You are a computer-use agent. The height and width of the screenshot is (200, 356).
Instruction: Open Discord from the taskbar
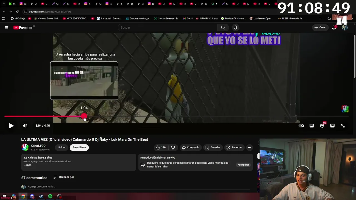point(32,196)
